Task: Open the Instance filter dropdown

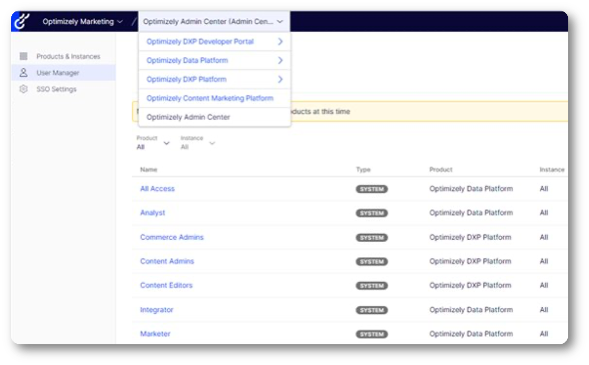Action: [x=198, y=143]
